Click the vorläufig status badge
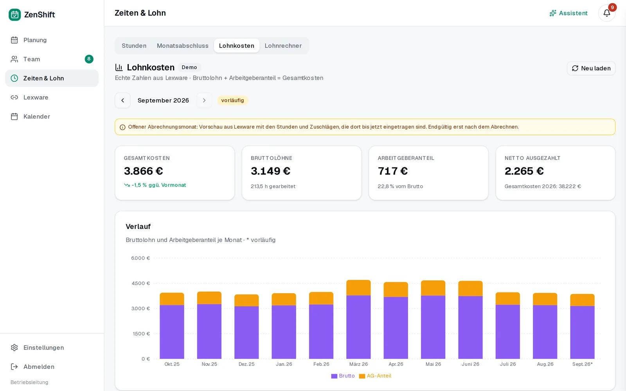Image resolution: width=626 pixels, height=391 pixels. [232, 100]
